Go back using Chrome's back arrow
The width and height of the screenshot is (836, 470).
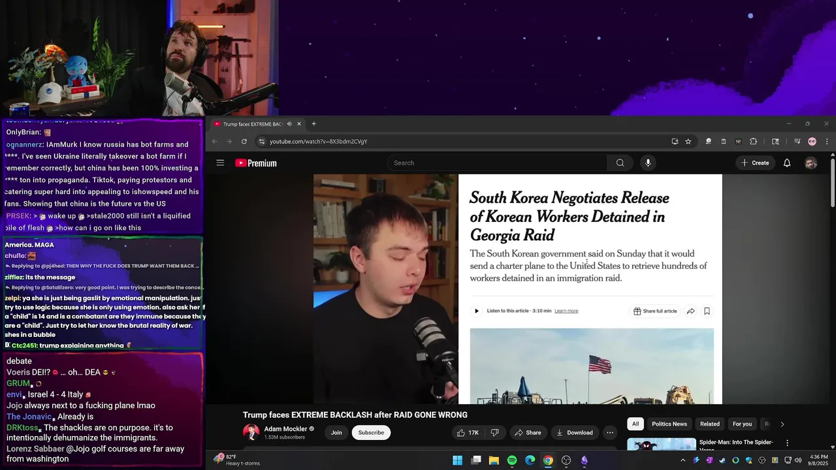(214, 141)
